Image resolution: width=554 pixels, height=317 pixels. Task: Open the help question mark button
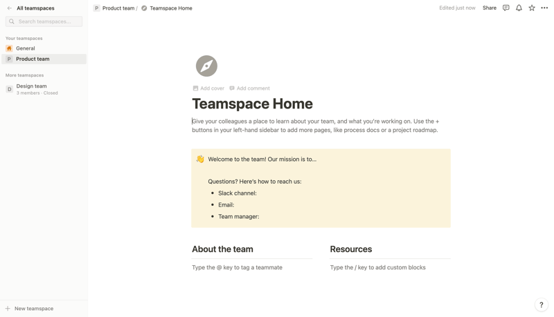click(x=542, y=305)
